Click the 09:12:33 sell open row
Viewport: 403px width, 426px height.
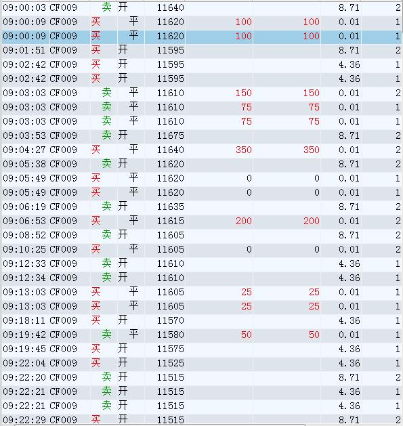click(x=202, y=264)
